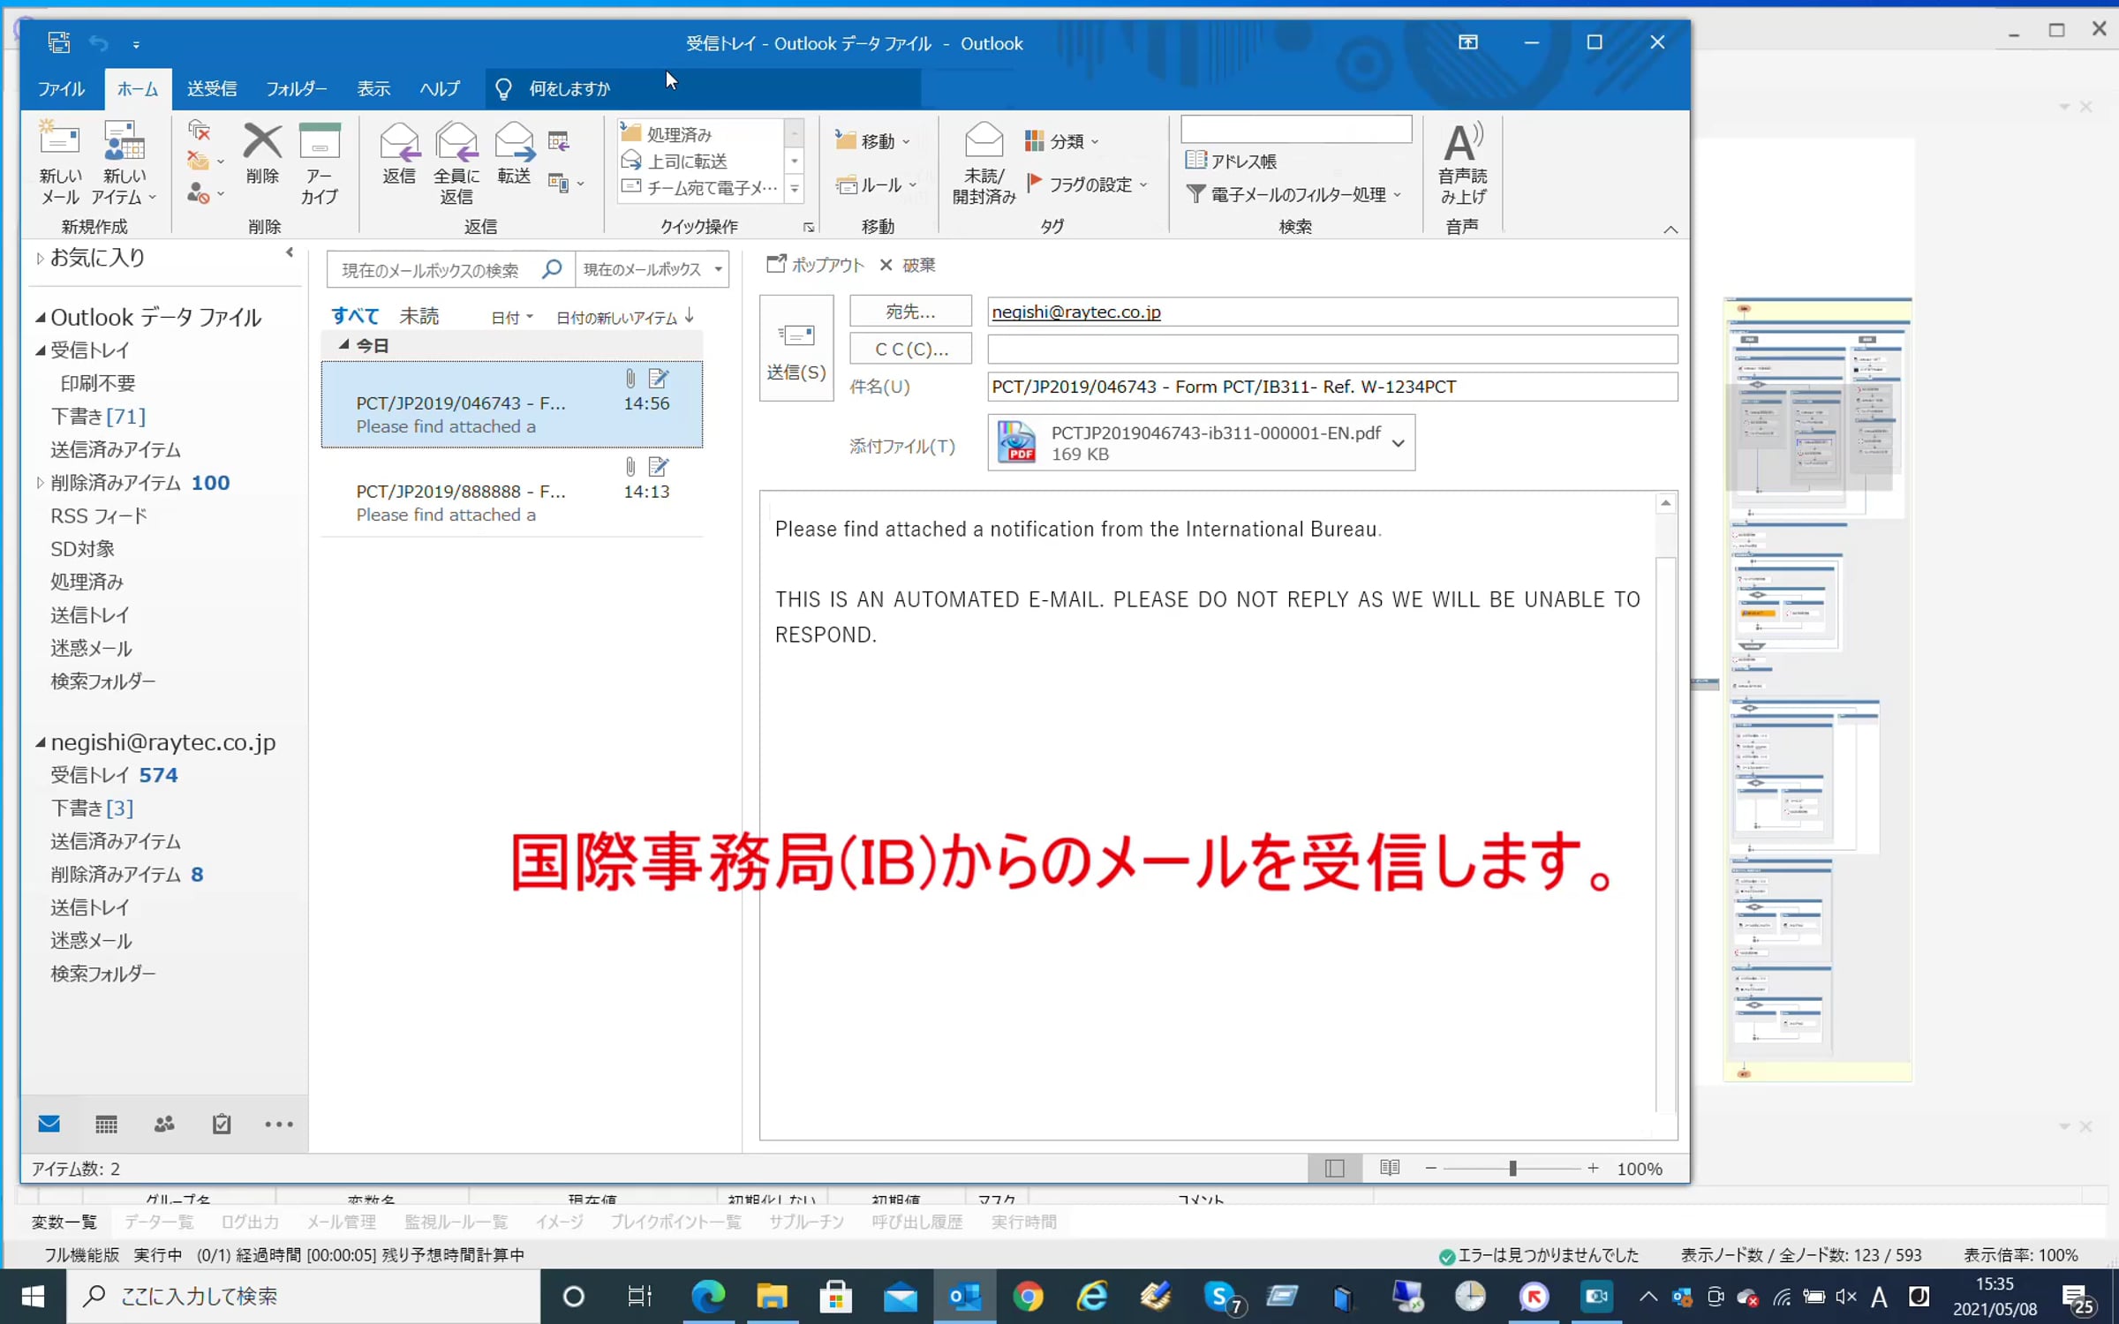The width and height of the screenshot is (2119, 1324).
Task: Expand the 削除済みアイテム 100 folder
Action: click(40, 483)
